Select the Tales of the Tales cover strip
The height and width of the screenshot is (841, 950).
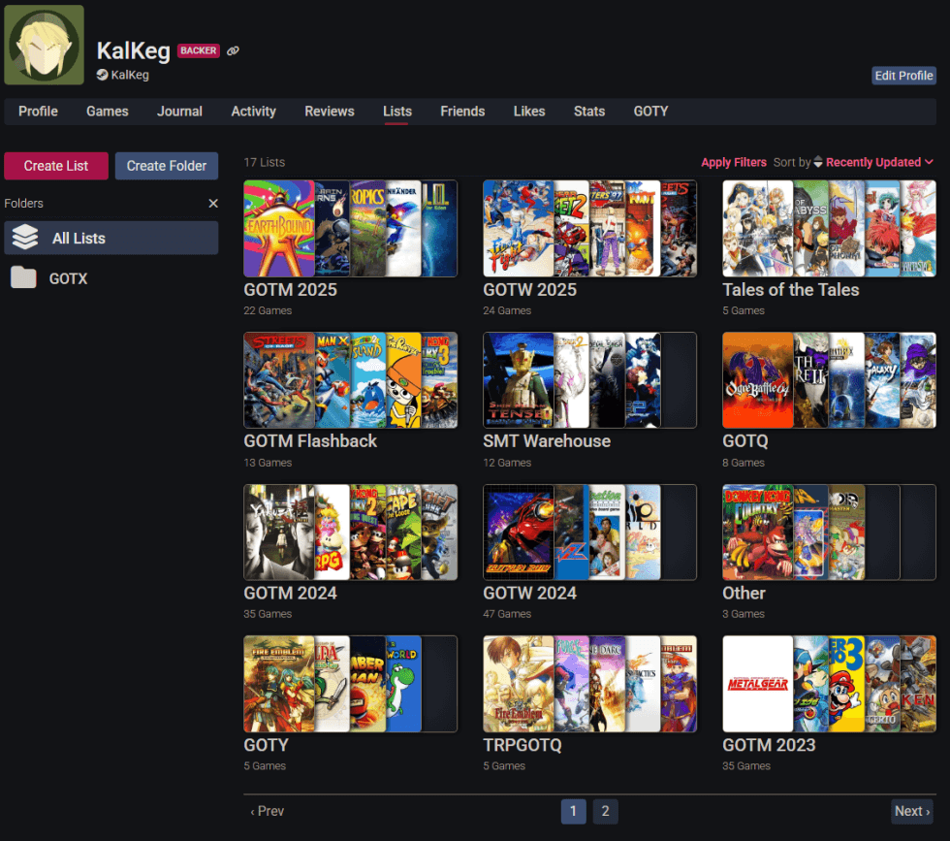tap(829, 229)
